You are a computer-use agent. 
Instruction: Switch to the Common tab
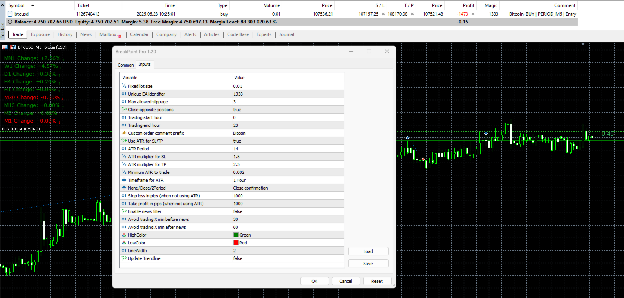pyautogui.click(x=126, y=65)
